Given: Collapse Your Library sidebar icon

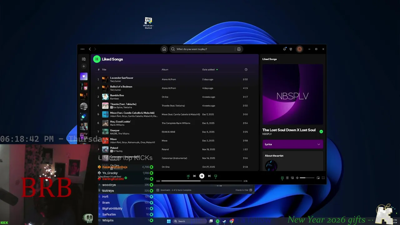Looking at the screenshot, I should [83, 59].
